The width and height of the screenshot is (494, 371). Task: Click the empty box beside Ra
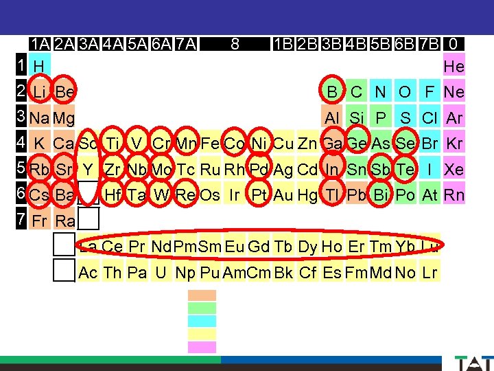point(89,218)
